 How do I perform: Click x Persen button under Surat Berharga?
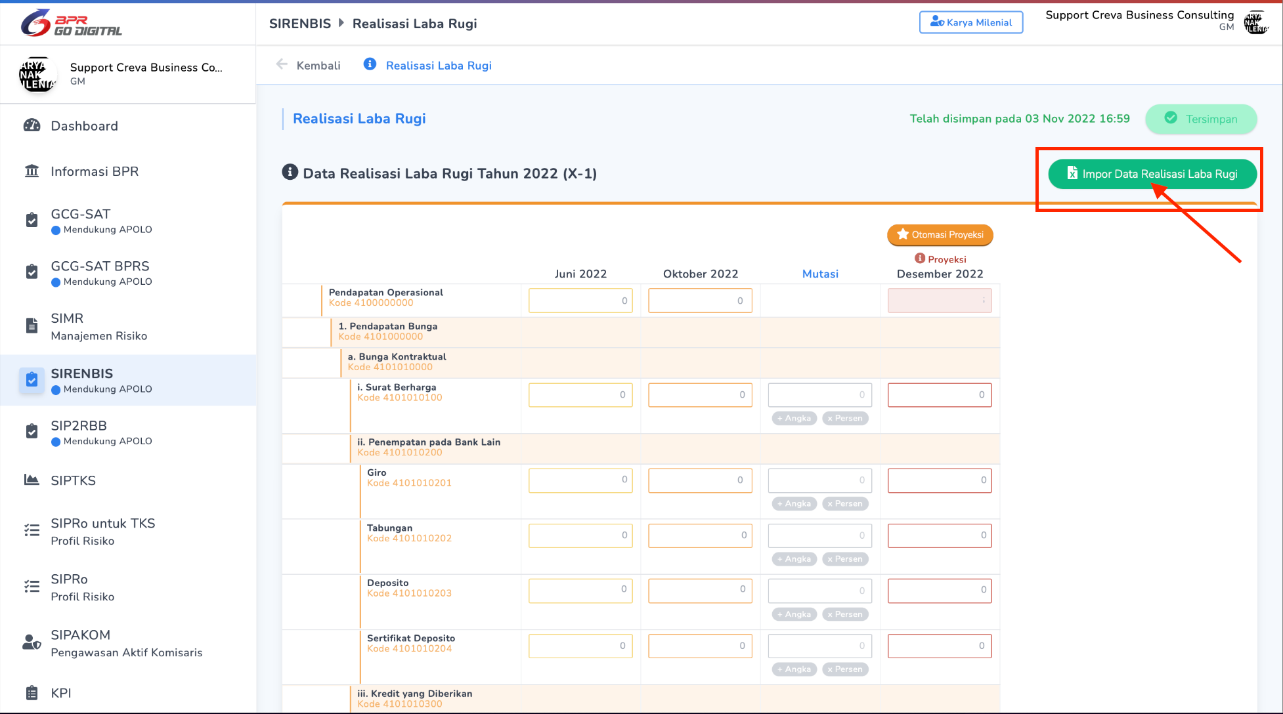[x=845, y=418]
